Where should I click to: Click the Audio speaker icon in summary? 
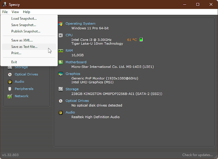61,113
